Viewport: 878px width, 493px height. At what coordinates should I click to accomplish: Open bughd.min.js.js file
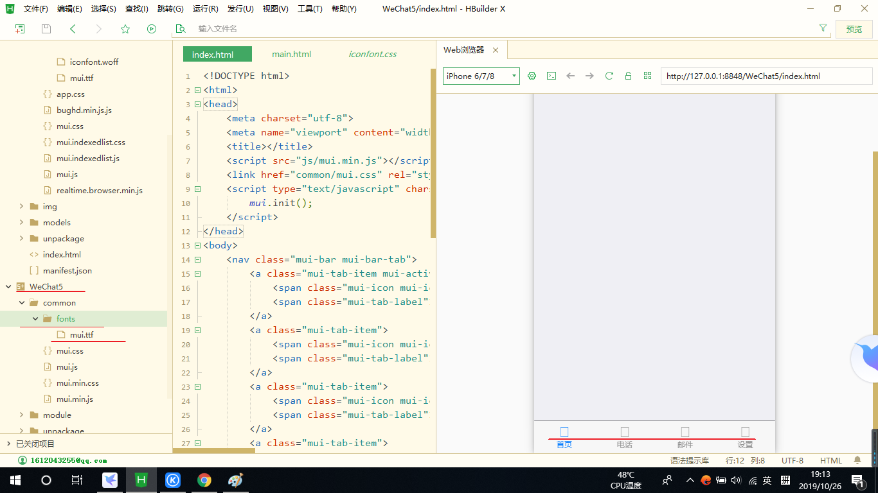84,110
